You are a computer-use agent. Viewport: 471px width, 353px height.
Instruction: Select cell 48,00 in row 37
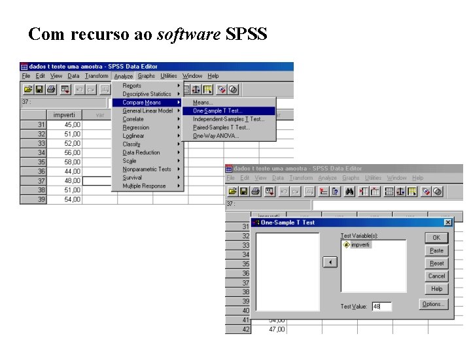pyautogui.click(x=64, y=180)
